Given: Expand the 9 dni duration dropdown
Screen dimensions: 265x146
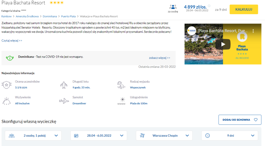Looking at the screenshot, I should tap(230, 136).
